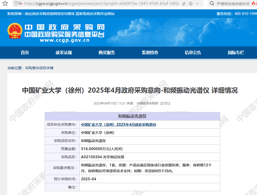Open the 信息公告 menu item
The height and width of the screenshot is (195, 257).
point(193,52)
